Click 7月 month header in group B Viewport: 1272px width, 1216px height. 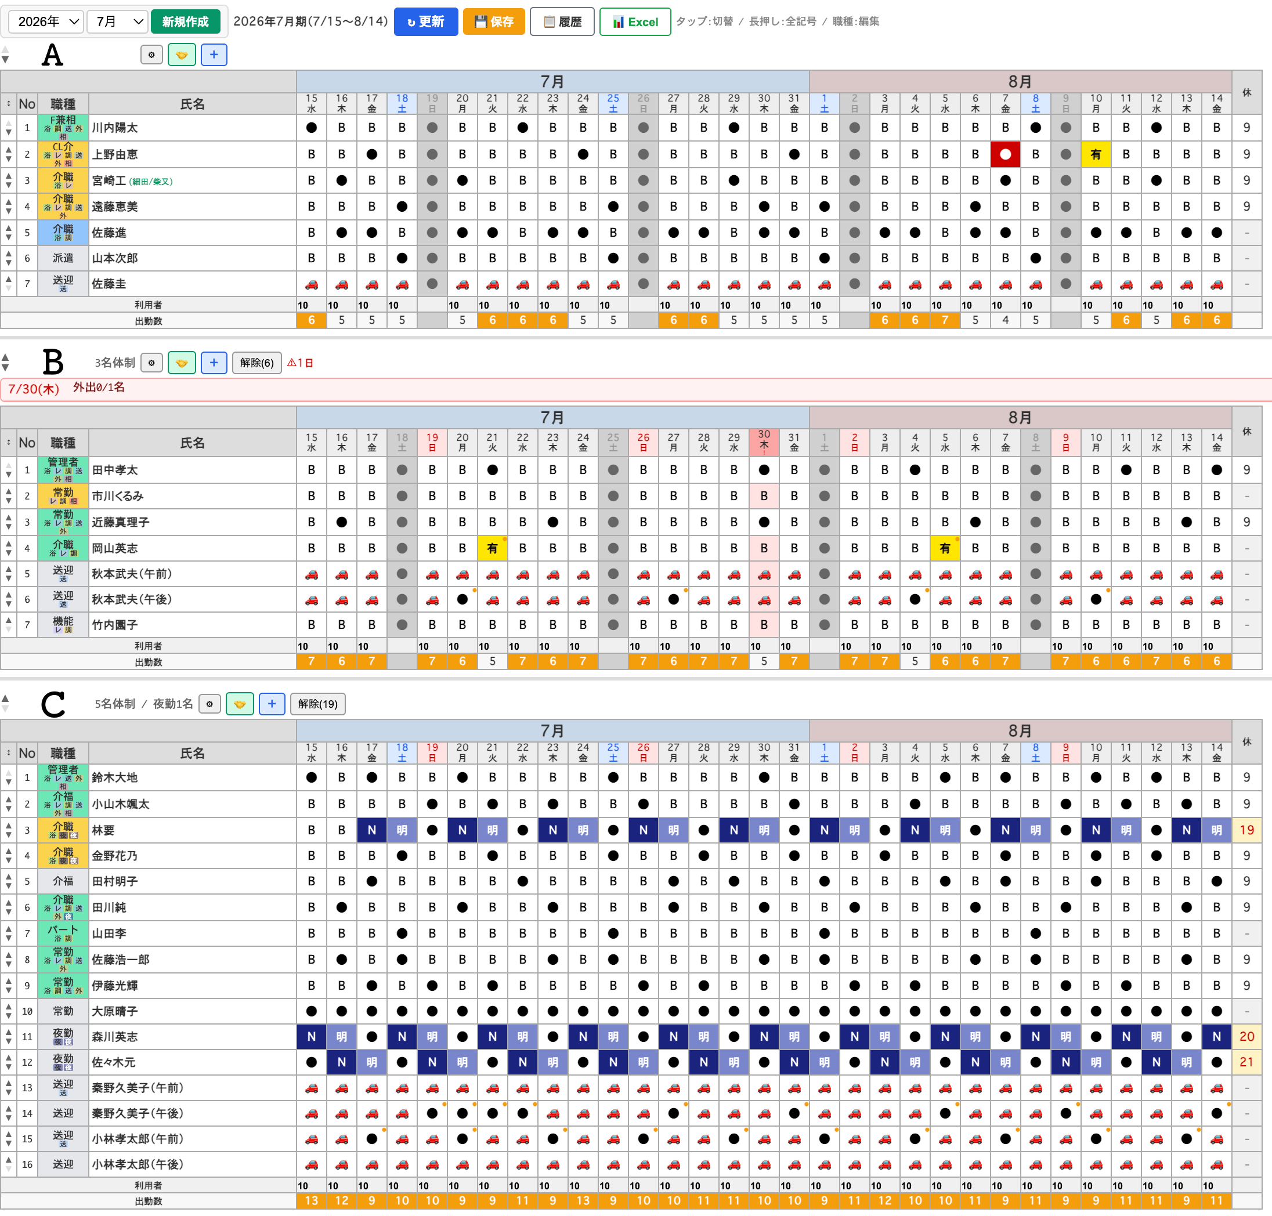click(x=552, y=418)
